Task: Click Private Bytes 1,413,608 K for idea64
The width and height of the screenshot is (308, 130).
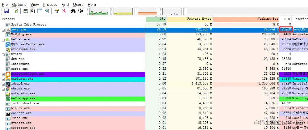Action: (201, 84)
